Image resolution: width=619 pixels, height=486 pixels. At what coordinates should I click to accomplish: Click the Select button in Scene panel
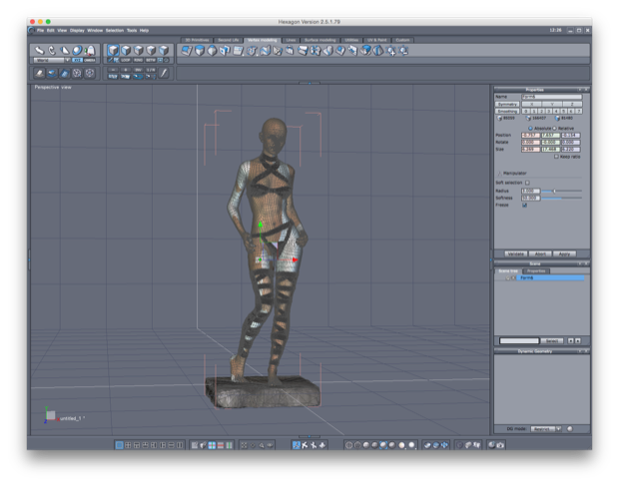pos(552,341)
